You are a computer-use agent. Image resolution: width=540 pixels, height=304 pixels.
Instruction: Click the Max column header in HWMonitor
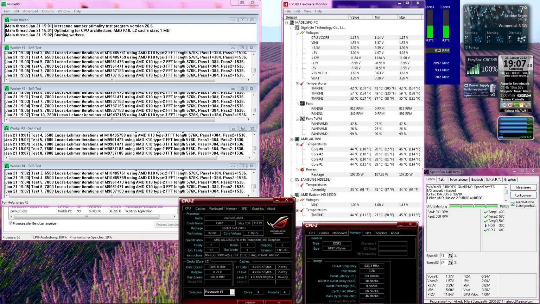[409, 17]
